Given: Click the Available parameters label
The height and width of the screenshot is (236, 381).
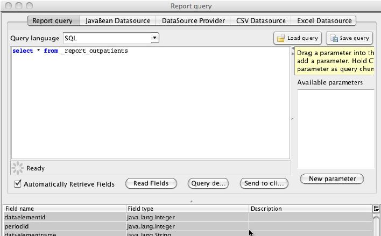Looking at the screenshot, I should click(330, 83).
